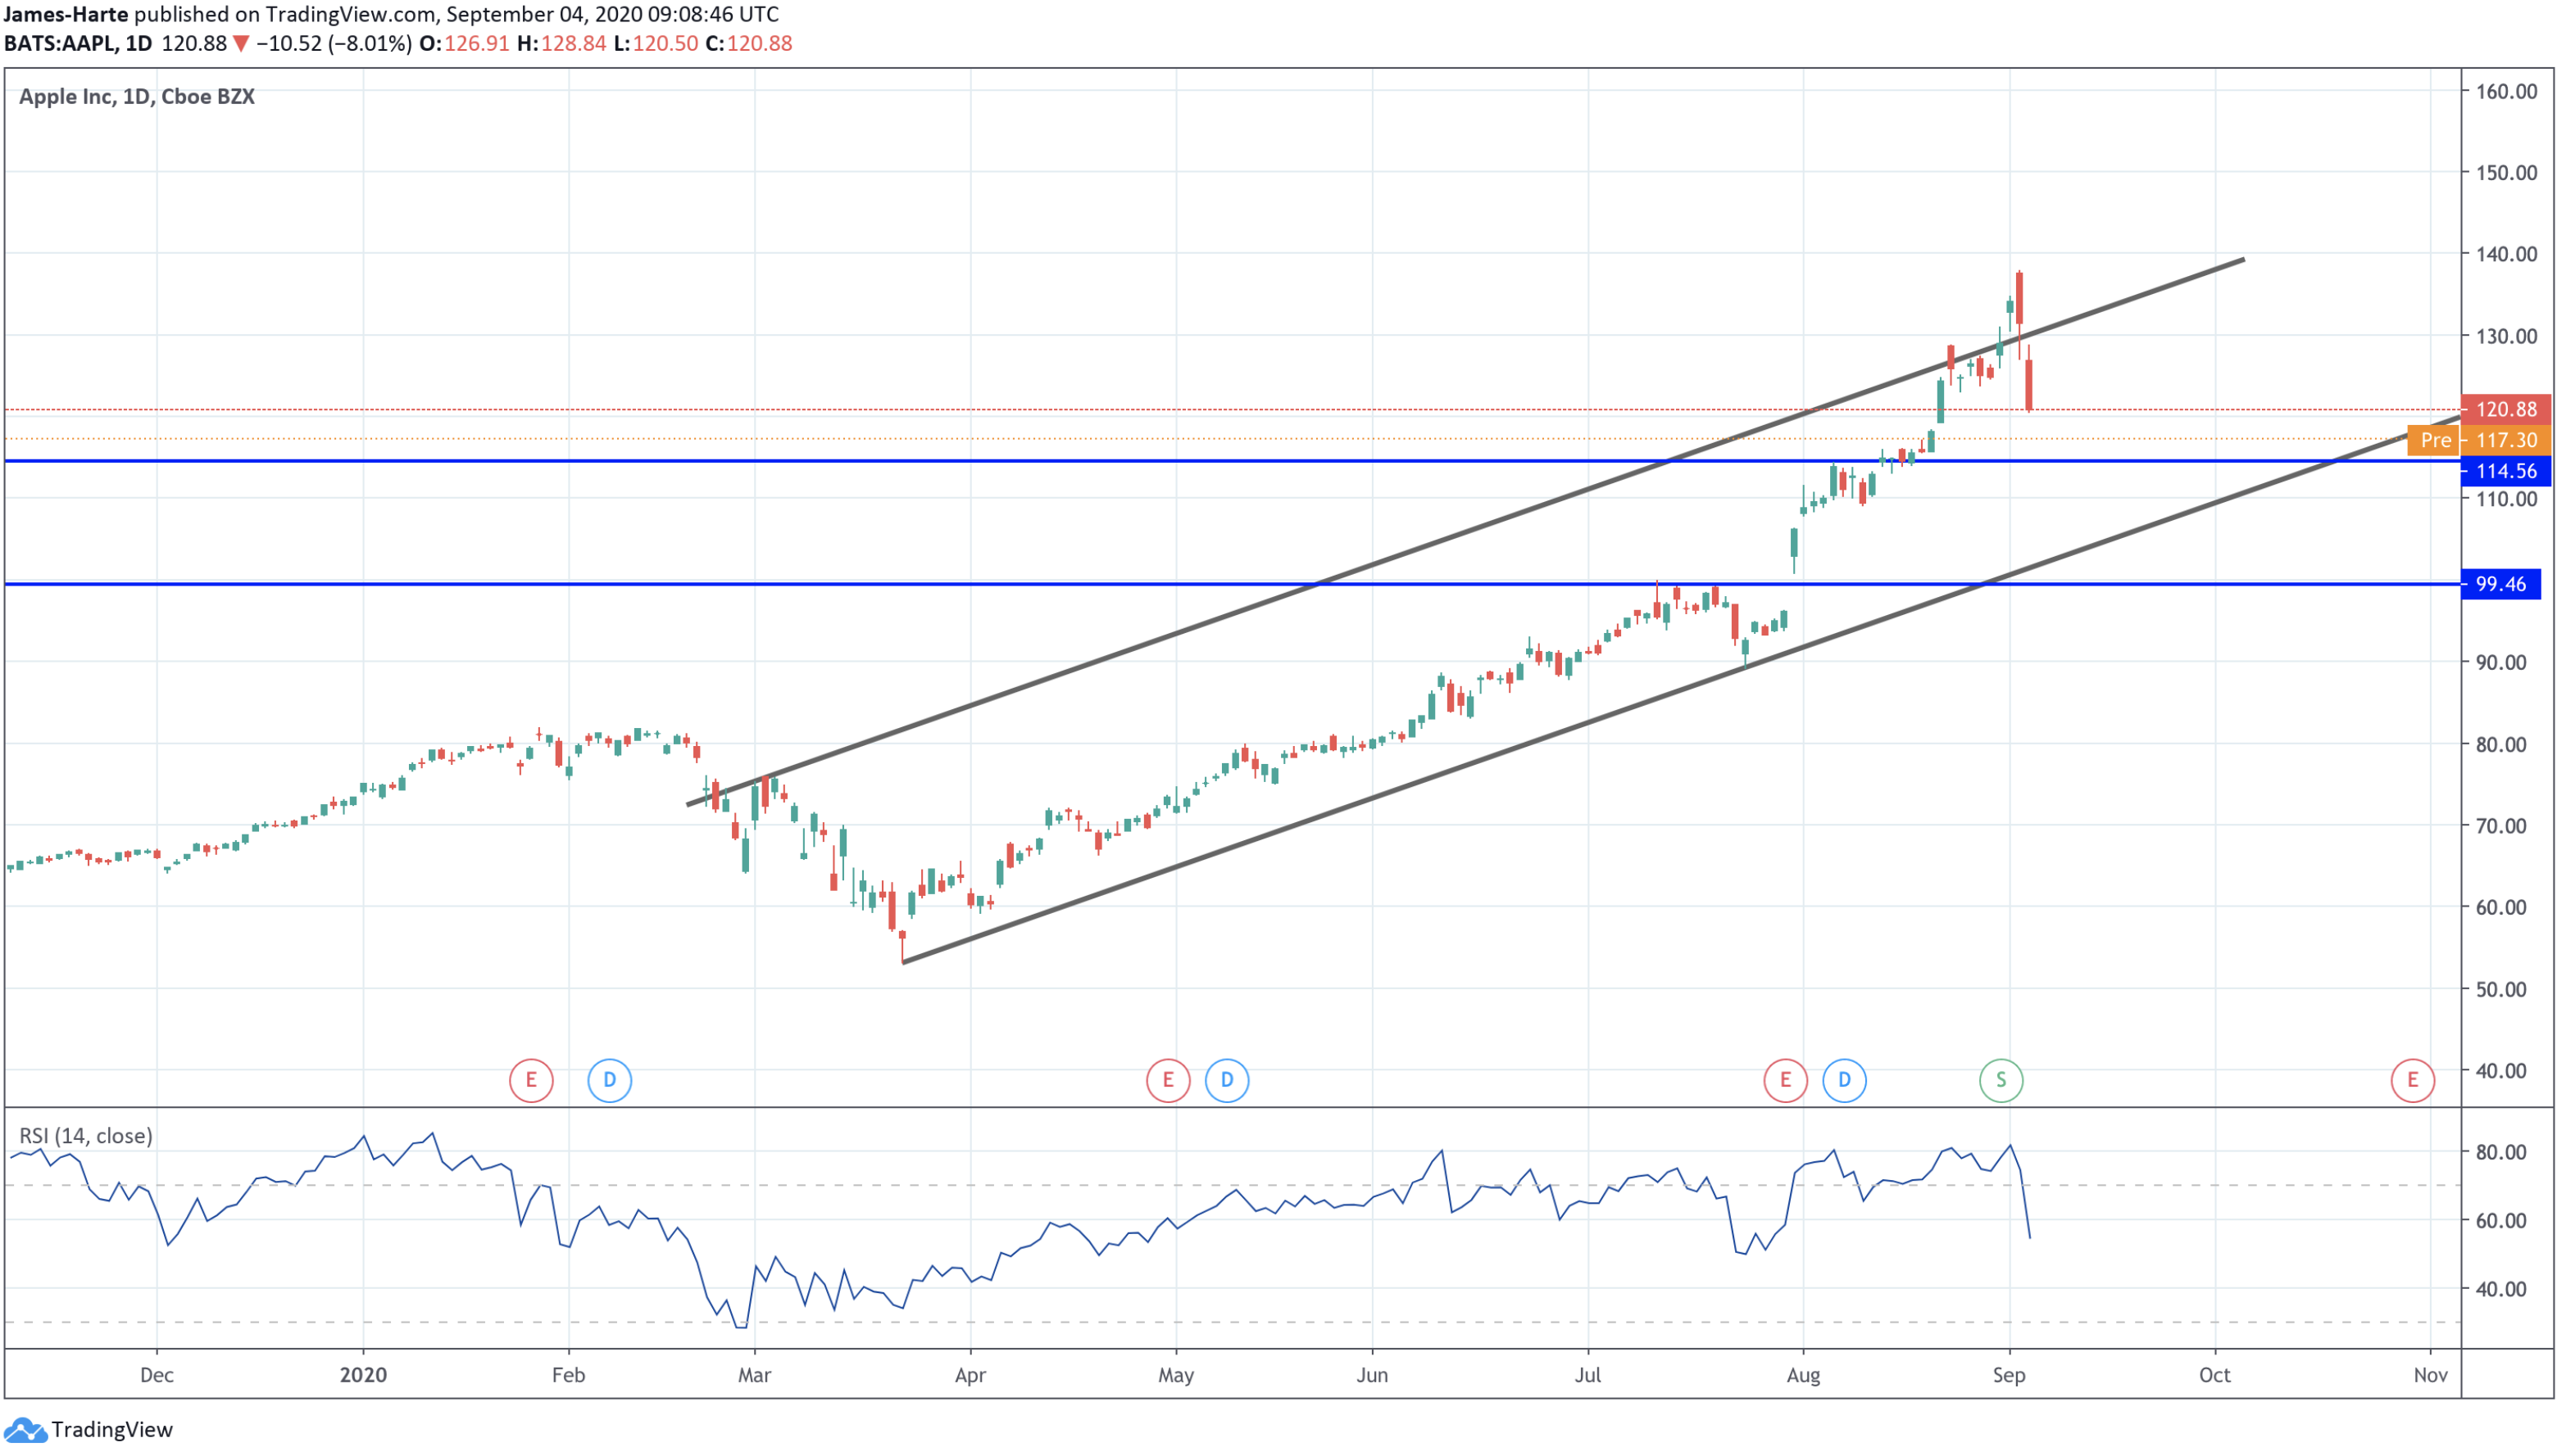Click the BATS:AAPL symbol in header

point(60,44)
